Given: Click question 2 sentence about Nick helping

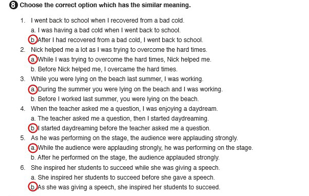Looking at the screenshot, I should click(x=119, y=50).
